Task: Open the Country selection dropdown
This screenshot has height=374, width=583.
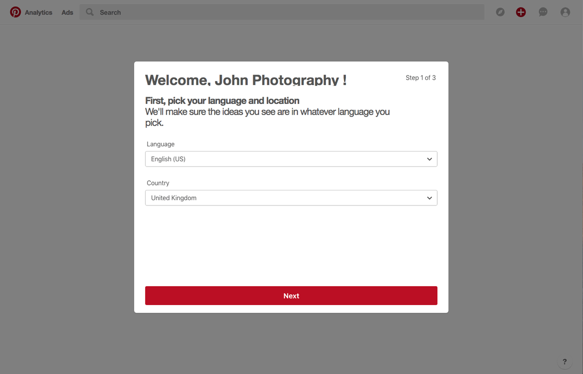Action: tap(291, 198)
